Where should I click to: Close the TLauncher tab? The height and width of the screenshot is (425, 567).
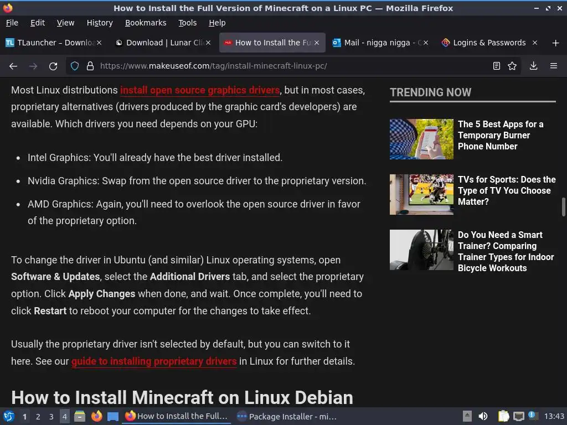pyautogui.click(x=99, y=43)
